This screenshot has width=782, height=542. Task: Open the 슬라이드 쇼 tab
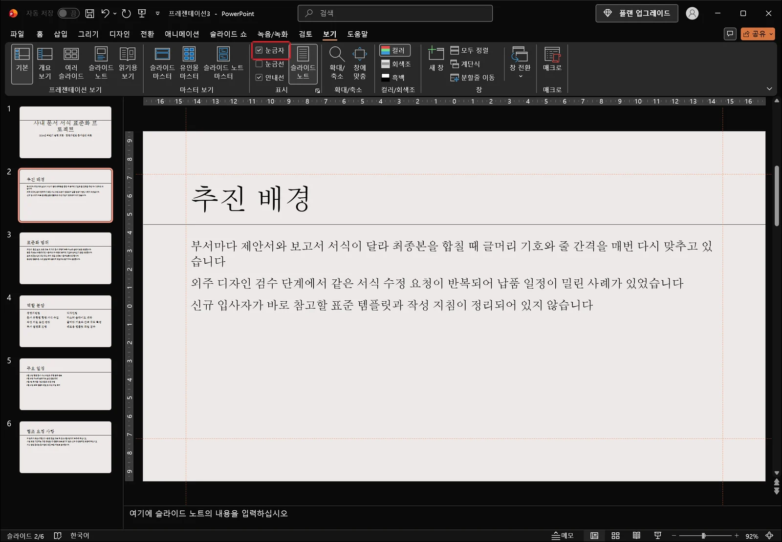click(228, 34)
